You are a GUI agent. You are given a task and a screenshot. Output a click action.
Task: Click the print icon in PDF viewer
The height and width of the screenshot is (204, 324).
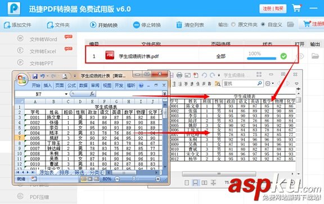179,75
